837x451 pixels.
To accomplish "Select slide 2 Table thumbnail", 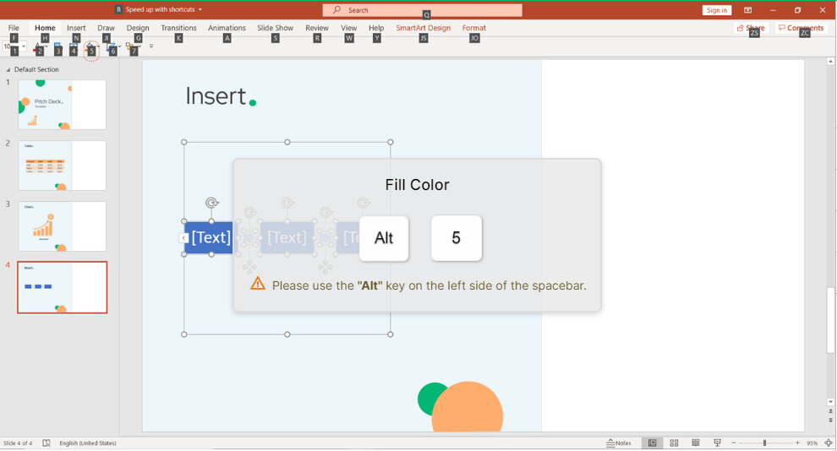I will [x=62, y=166].
